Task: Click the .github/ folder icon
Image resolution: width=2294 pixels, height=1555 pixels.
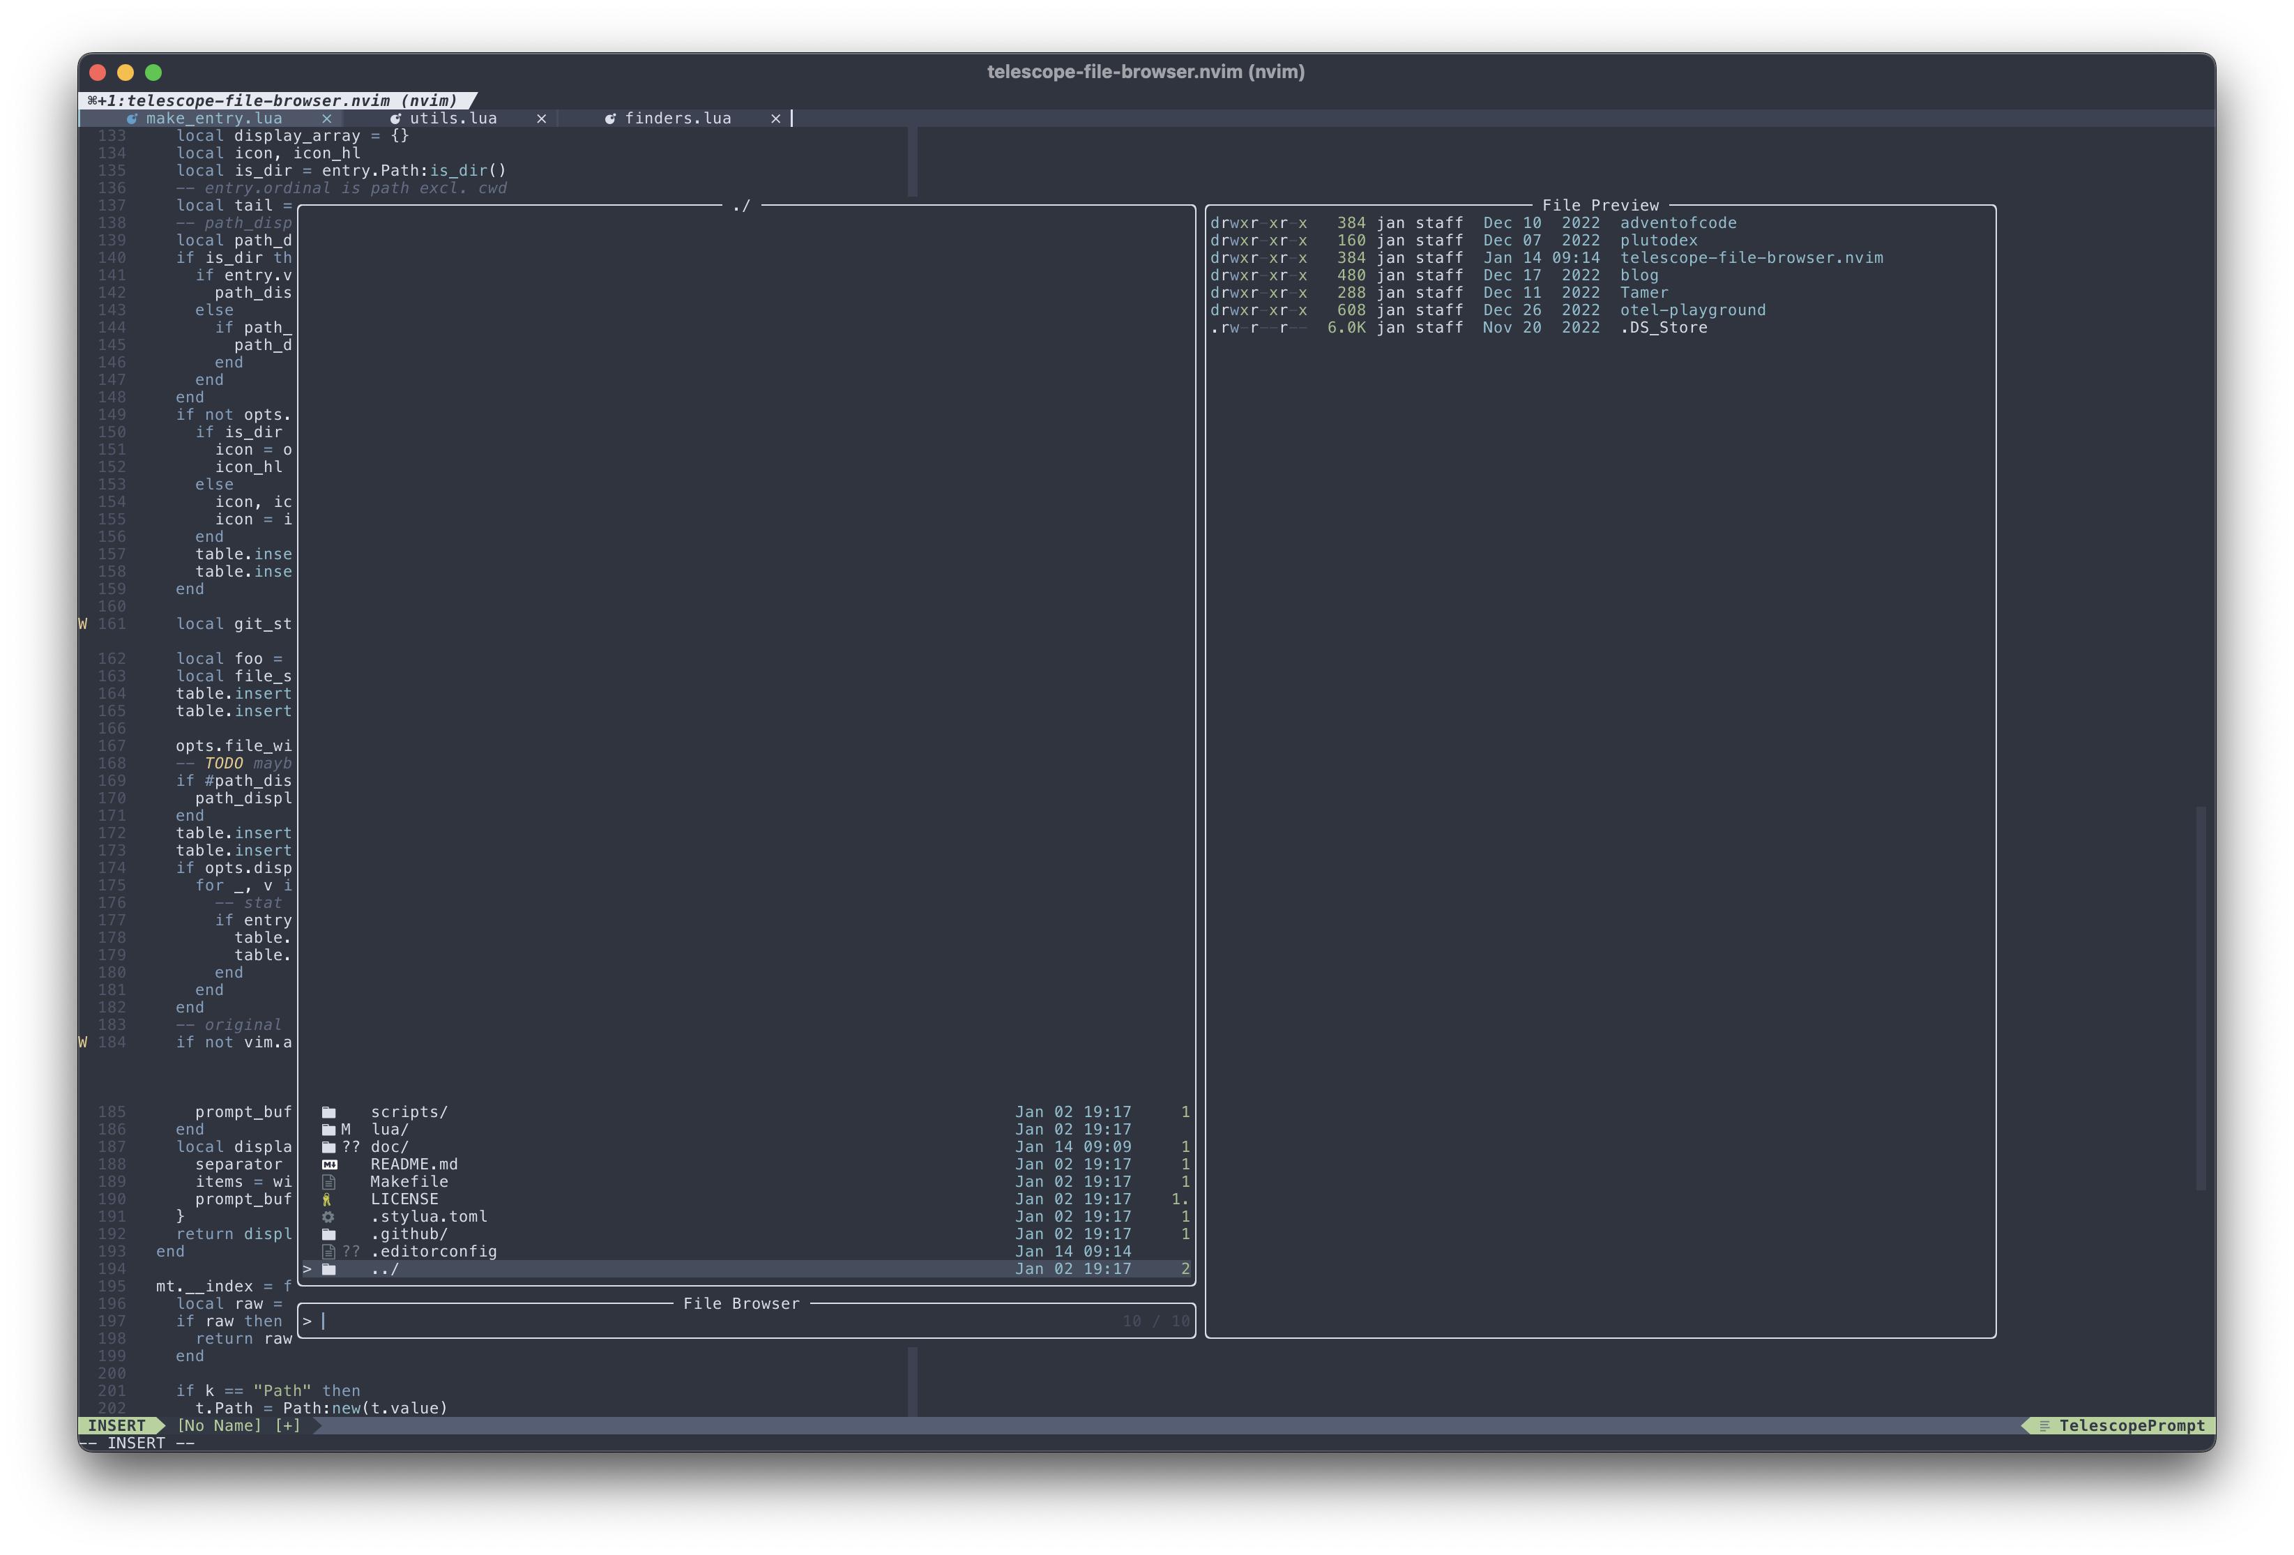Action: click(x=328, y=1235)
